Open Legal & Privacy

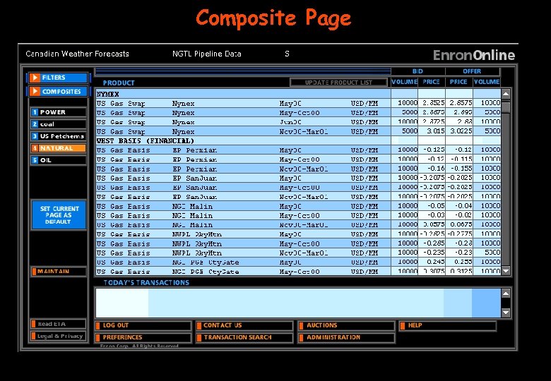pos(59,336)
